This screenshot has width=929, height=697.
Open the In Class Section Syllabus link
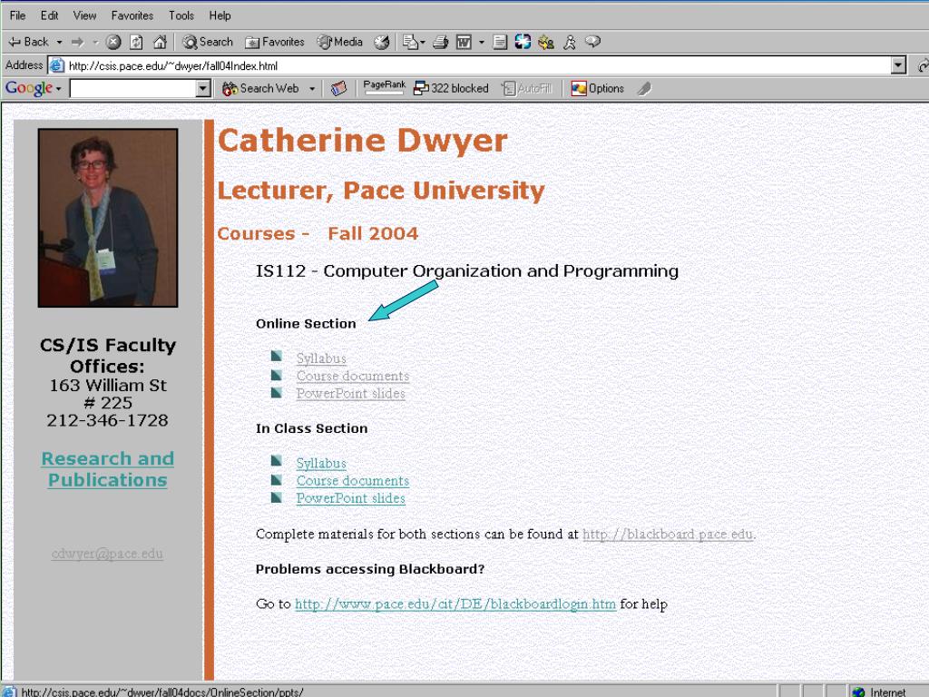[x=321, y=463]
